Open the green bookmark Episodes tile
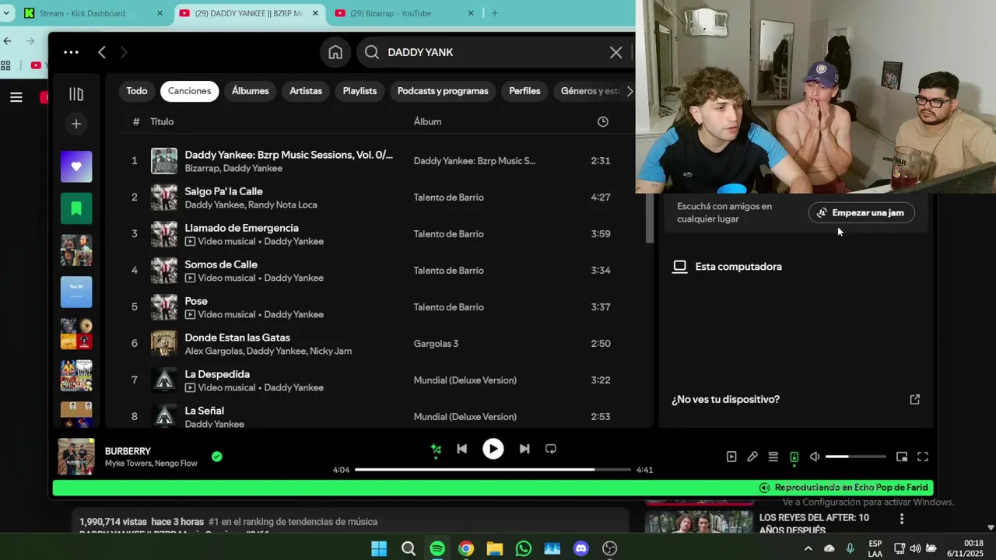Screen dimensions: 996x560 (76, 208)
